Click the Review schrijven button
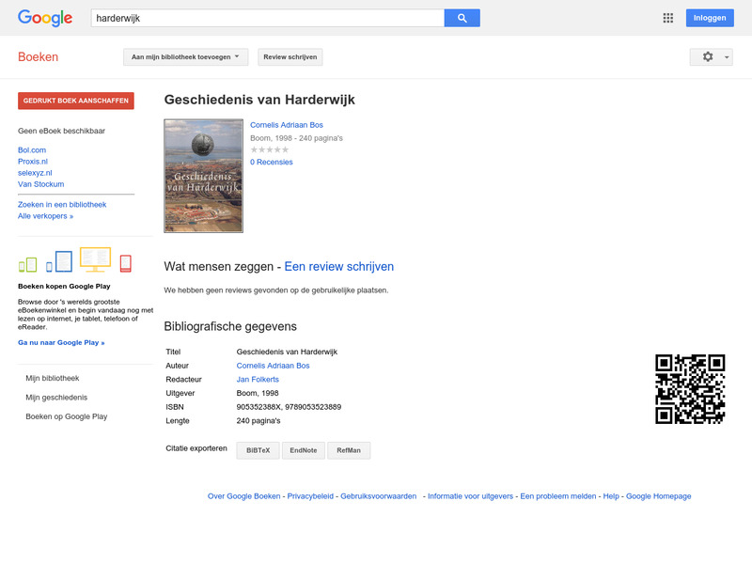The width and height of the screenshot is (752, 564). [x=288, y=56]
